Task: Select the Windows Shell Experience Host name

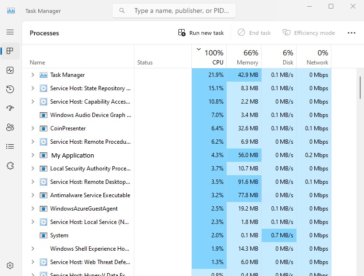Action: (89, 249)
